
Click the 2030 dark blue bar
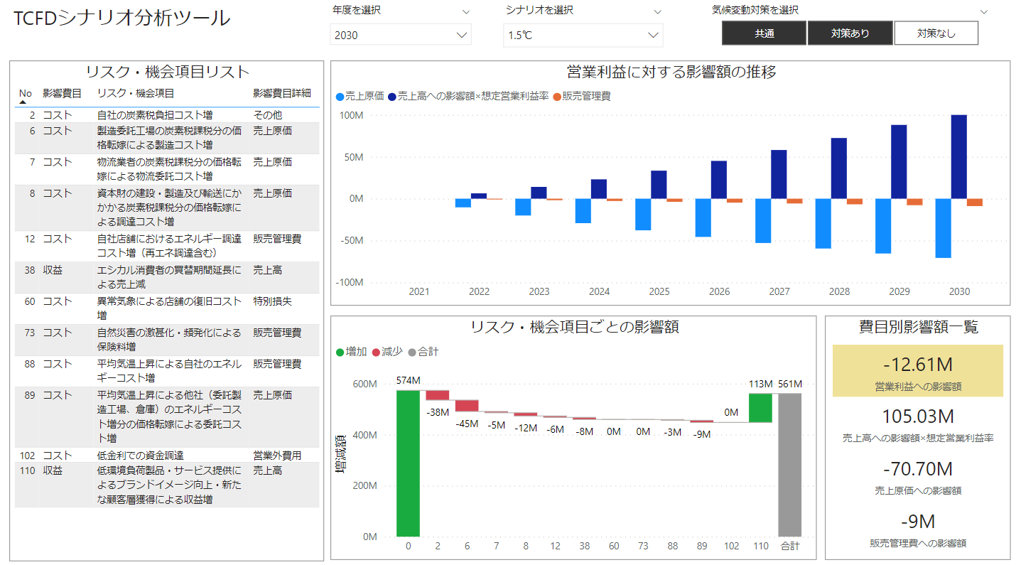point(958,156)
